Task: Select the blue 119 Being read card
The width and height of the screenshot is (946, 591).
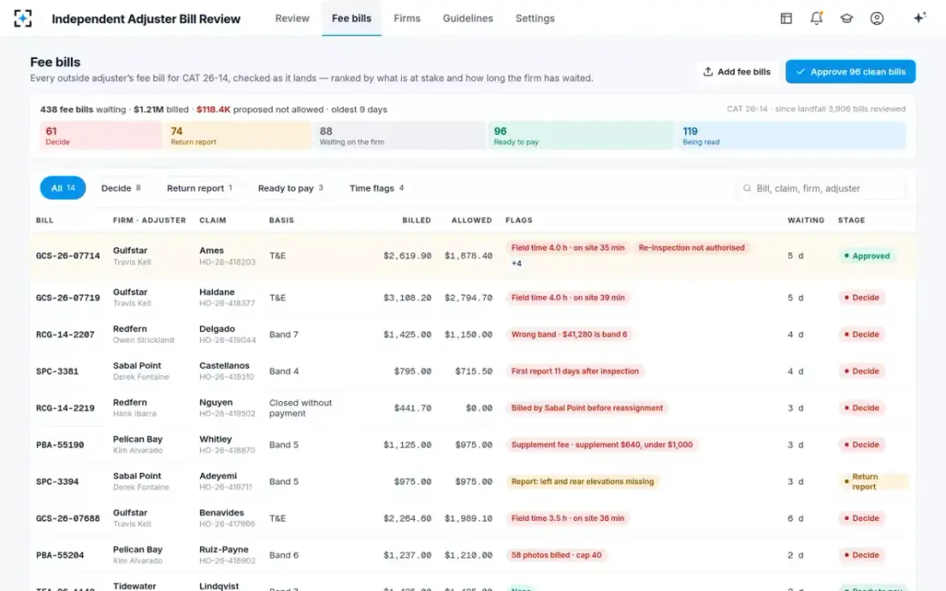Action: [x=791, y=136]
